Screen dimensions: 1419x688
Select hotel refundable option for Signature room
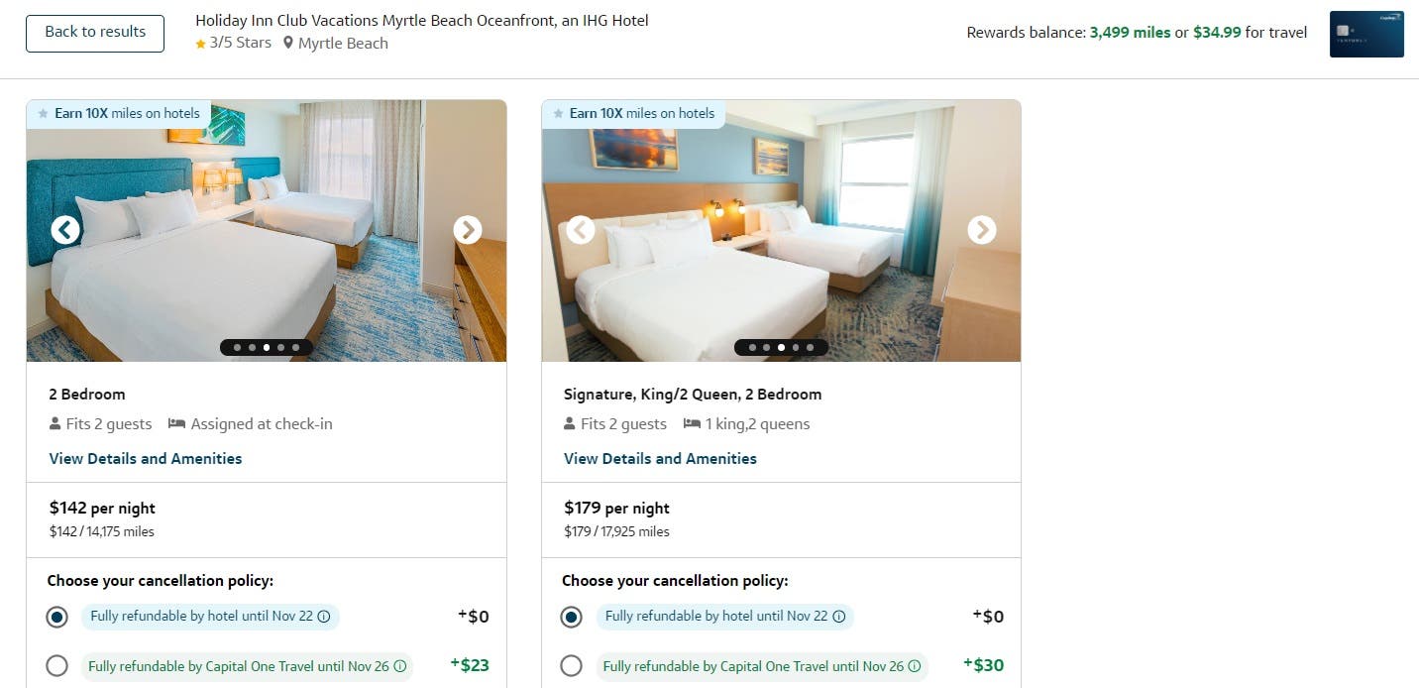click(571, 617)
